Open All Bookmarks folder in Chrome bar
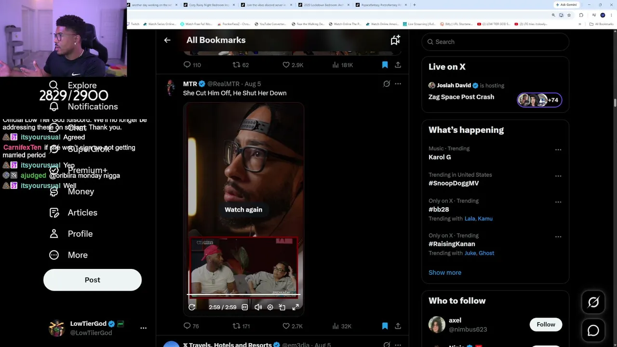The height and width of the screenshot is (347, 617). point(602,24)
